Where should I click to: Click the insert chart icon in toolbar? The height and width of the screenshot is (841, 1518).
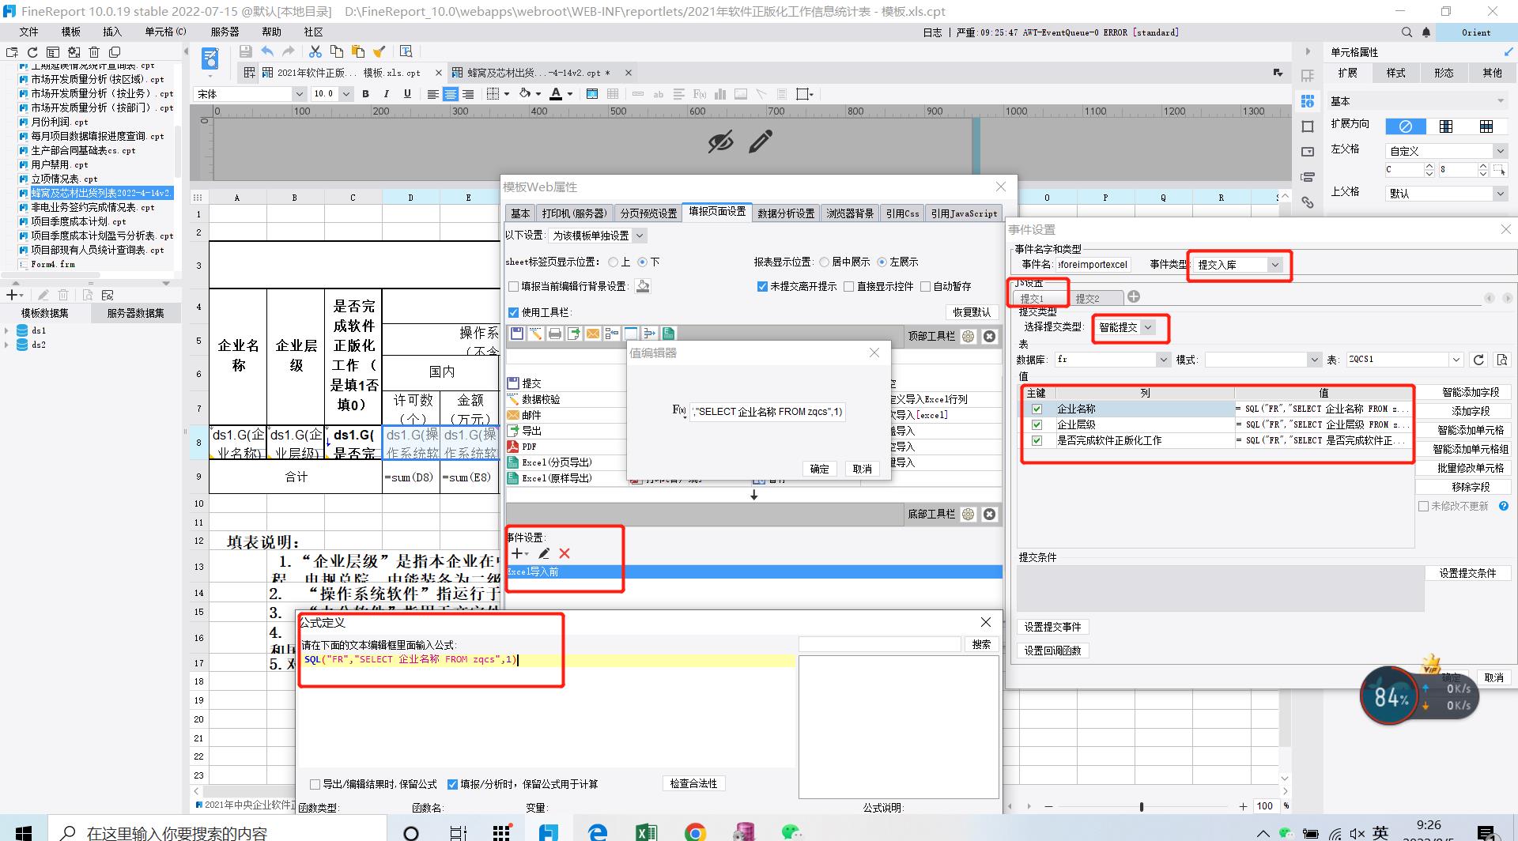pyautogui.click(x=719, y=94)
